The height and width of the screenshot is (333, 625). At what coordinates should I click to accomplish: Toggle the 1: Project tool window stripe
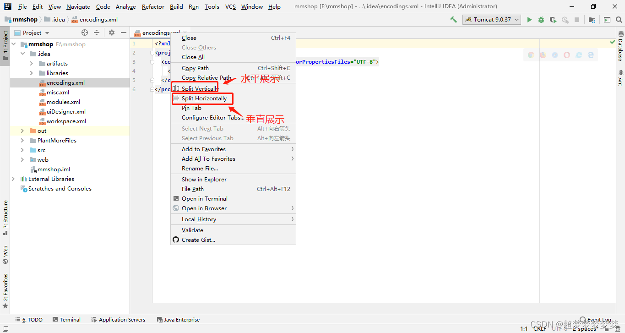(x=5, y=46)
